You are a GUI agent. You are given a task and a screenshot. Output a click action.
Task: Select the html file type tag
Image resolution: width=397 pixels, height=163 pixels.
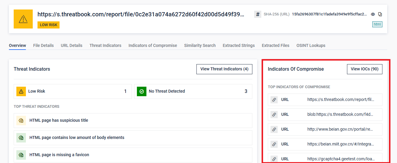(x=377, y=24)
